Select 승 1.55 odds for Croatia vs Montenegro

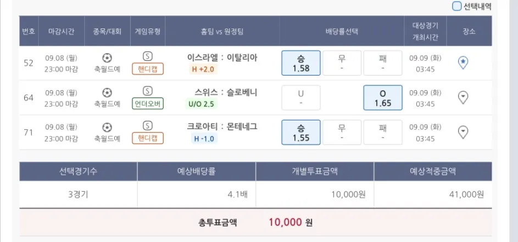301,132
